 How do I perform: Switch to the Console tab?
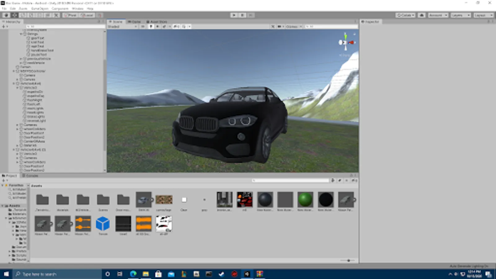click(x=30, y=176)
